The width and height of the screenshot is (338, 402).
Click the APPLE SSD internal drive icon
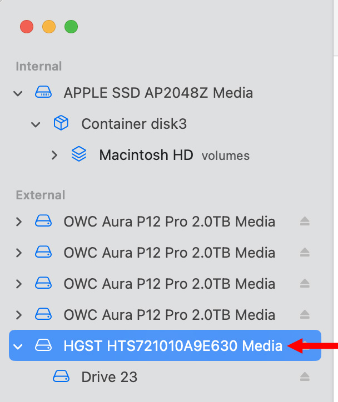tap(43, 92)
